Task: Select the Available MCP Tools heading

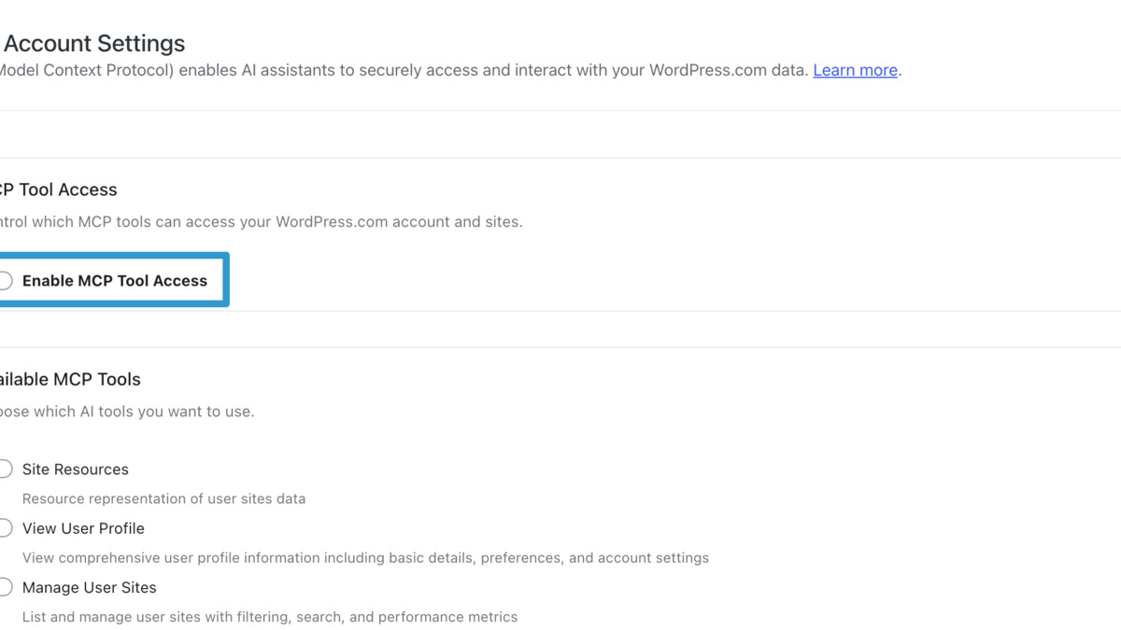Action: click(x=69, y=379)
